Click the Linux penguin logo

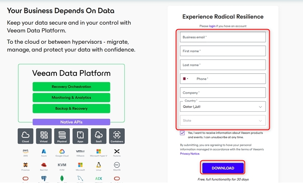click(x=99, y=166)
